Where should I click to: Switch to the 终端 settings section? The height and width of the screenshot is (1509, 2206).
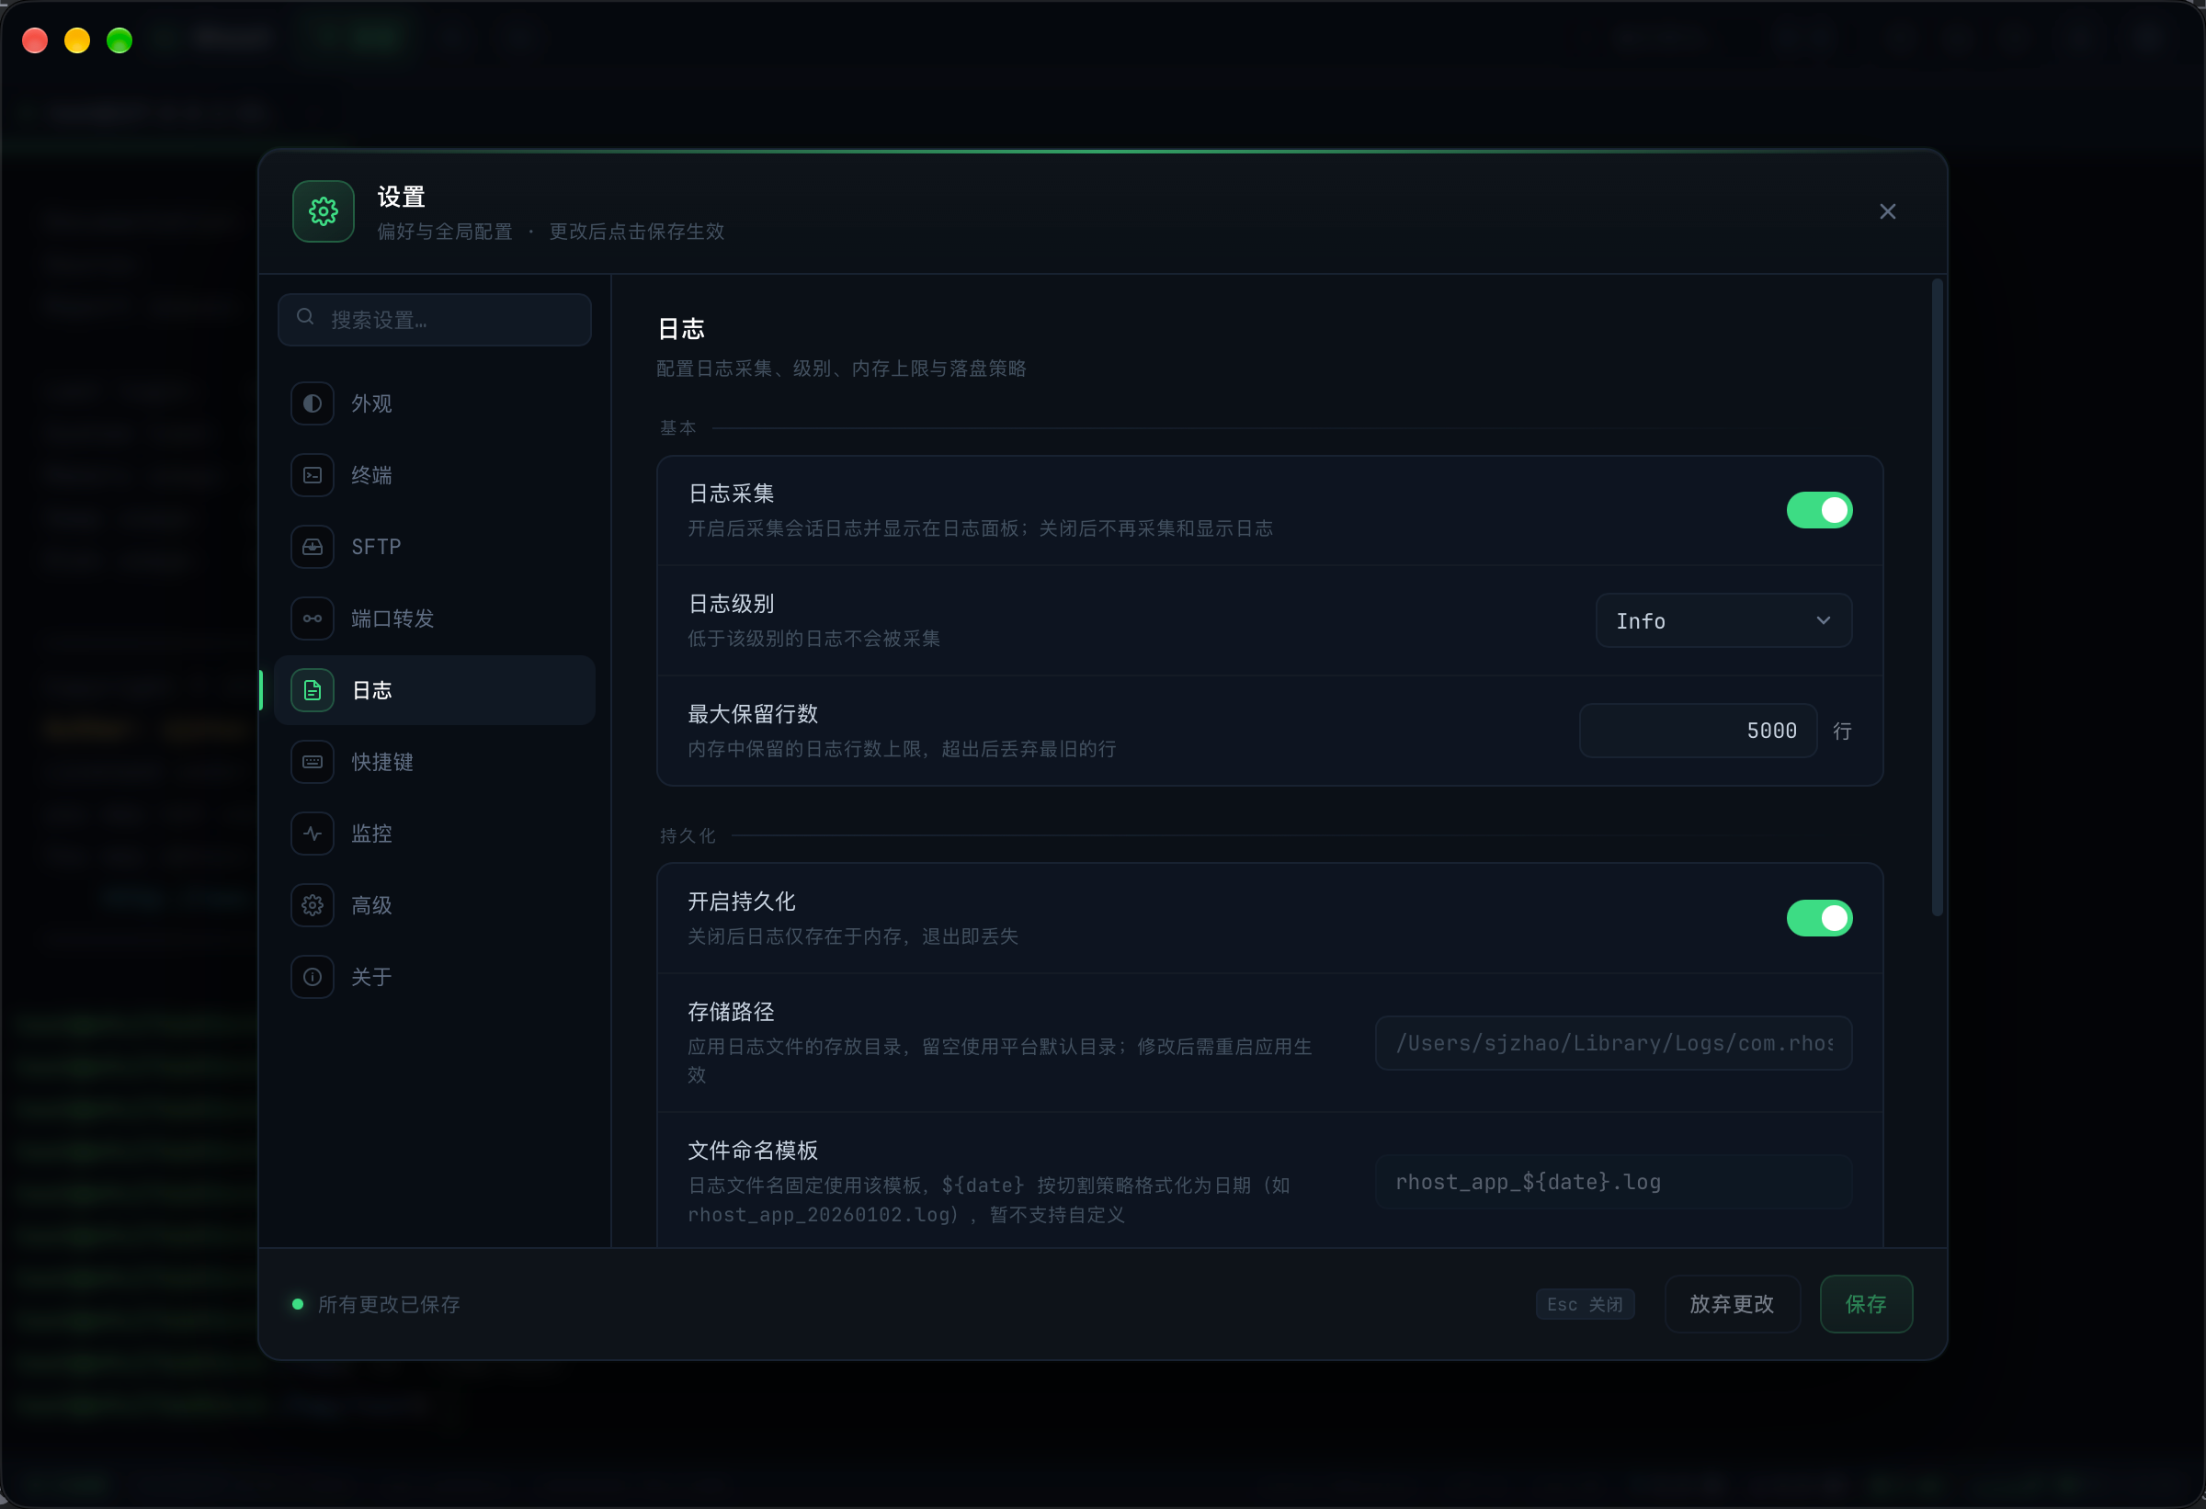[435, 475]
